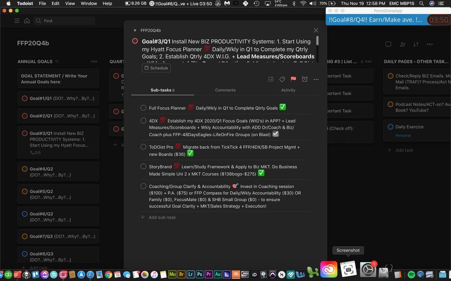Complete the Full Focus Planner sub-task
Image resolution: width=451 pixels, height=281 pixels.
[143, 108]
